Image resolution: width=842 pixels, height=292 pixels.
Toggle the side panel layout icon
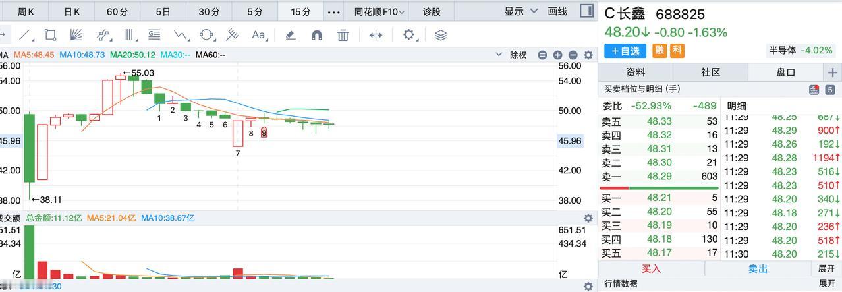tap(586, 11)
